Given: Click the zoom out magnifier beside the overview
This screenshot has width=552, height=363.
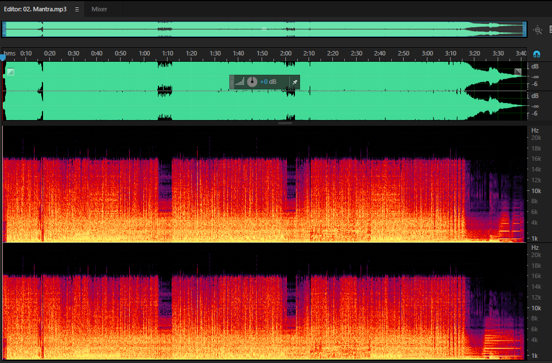Looking at the screenshot, I should [538, 30].
